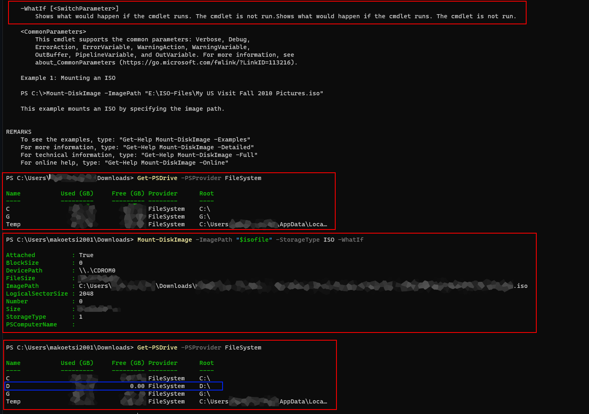Click the REMARKS heading
This screenshot has width=589, height=414.
[x=19, y=132]
